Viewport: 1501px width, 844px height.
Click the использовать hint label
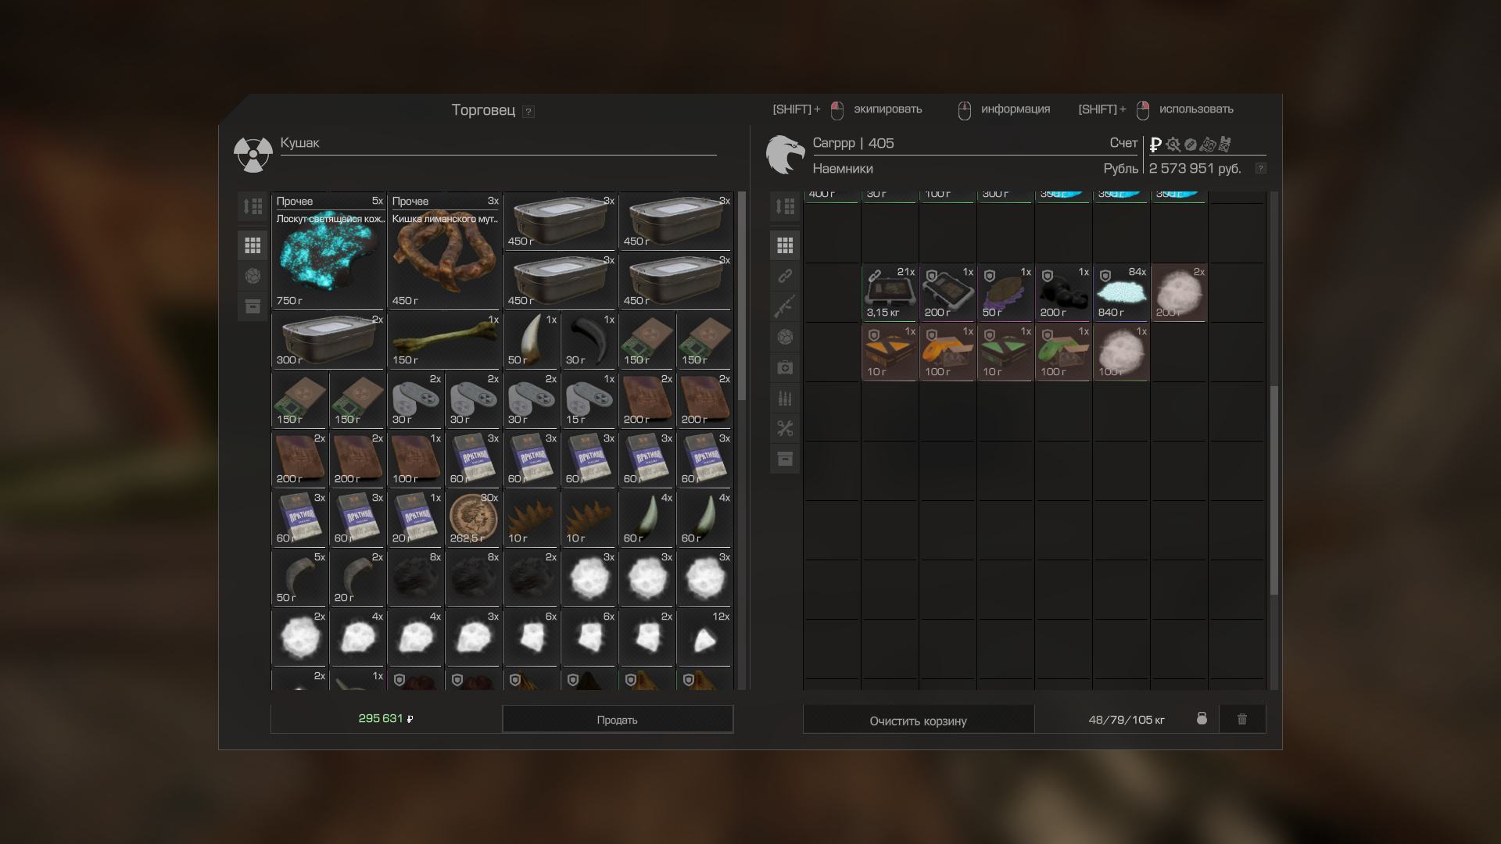(1196, 109)
